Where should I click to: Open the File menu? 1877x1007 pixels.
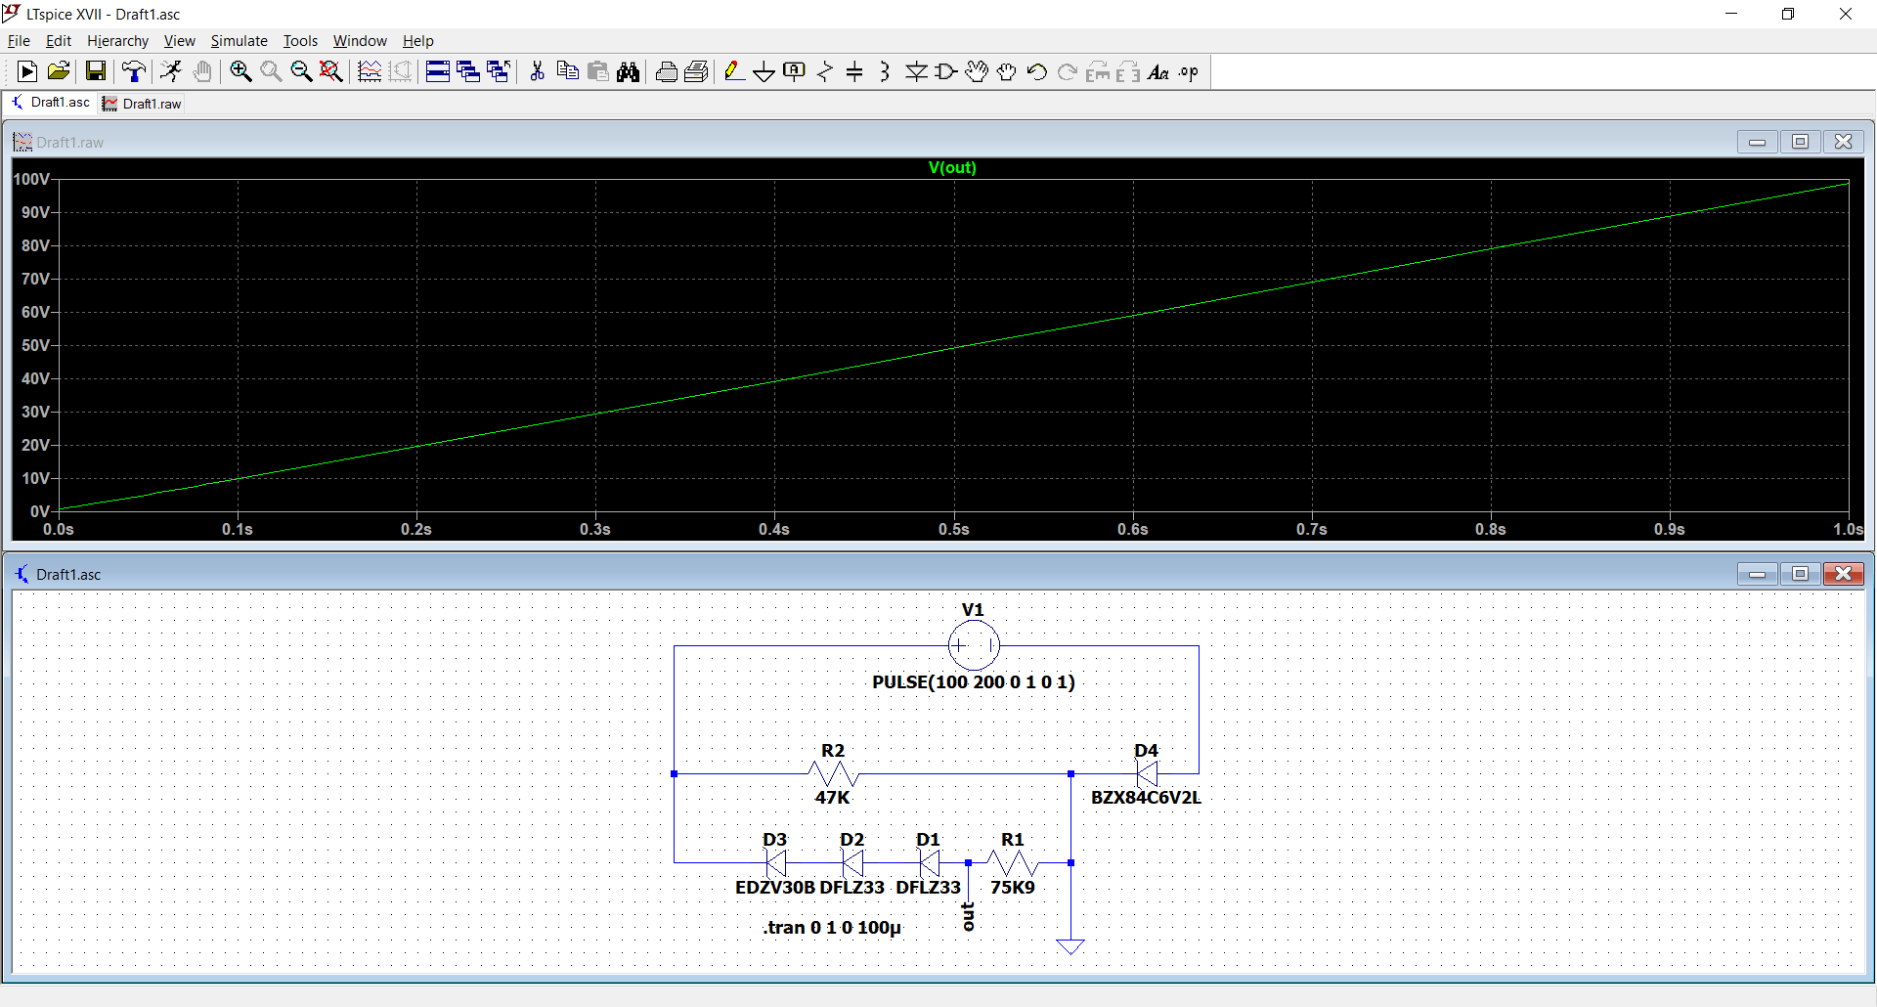click(19, 41)
